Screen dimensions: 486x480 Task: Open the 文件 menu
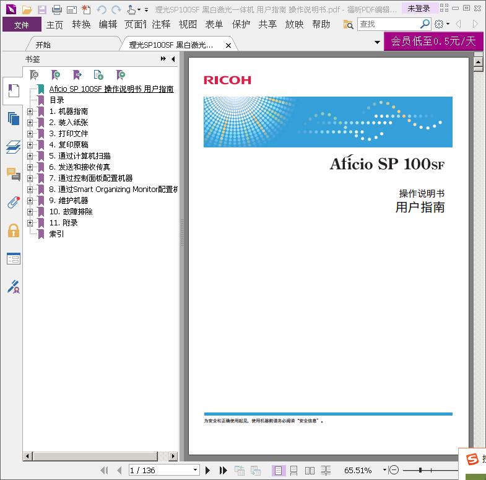[x=22, y=25]
